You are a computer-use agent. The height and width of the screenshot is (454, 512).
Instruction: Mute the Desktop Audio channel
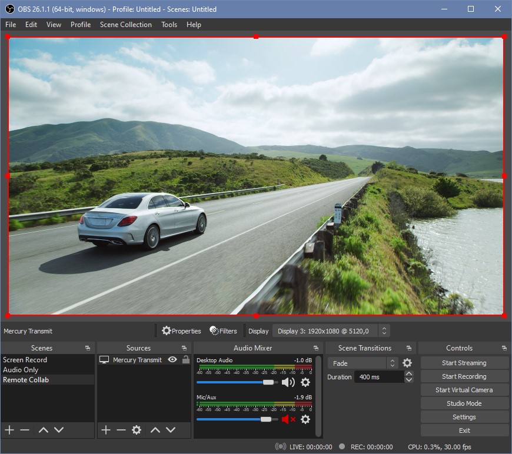(288, 382)
